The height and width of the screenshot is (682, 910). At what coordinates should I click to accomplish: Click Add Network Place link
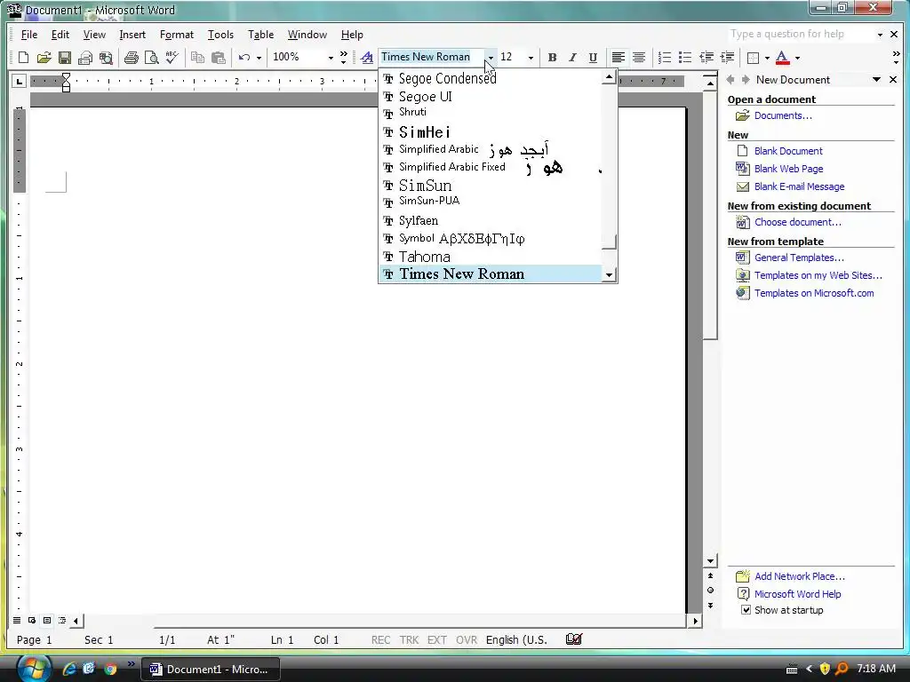(x=800, y=575)
